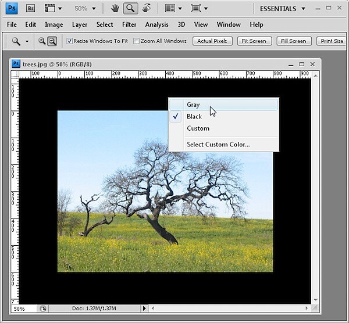Image resolution: width=349 pixels, height=323 pixels.
Task: Select the Hand tool icon
Action: [115, 9]
